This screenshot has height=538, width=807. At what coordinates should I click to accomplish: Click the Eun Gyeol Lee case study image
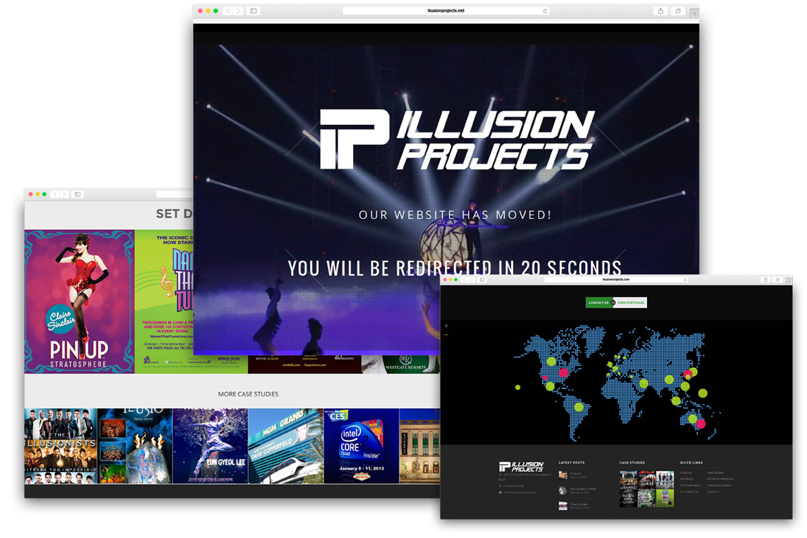pyautogui.click(x=210, y=445)
